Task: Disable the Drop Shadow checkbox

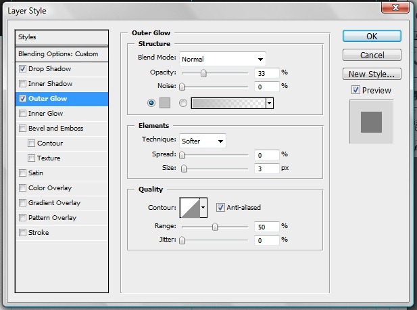Action: (x=24, y=69)
